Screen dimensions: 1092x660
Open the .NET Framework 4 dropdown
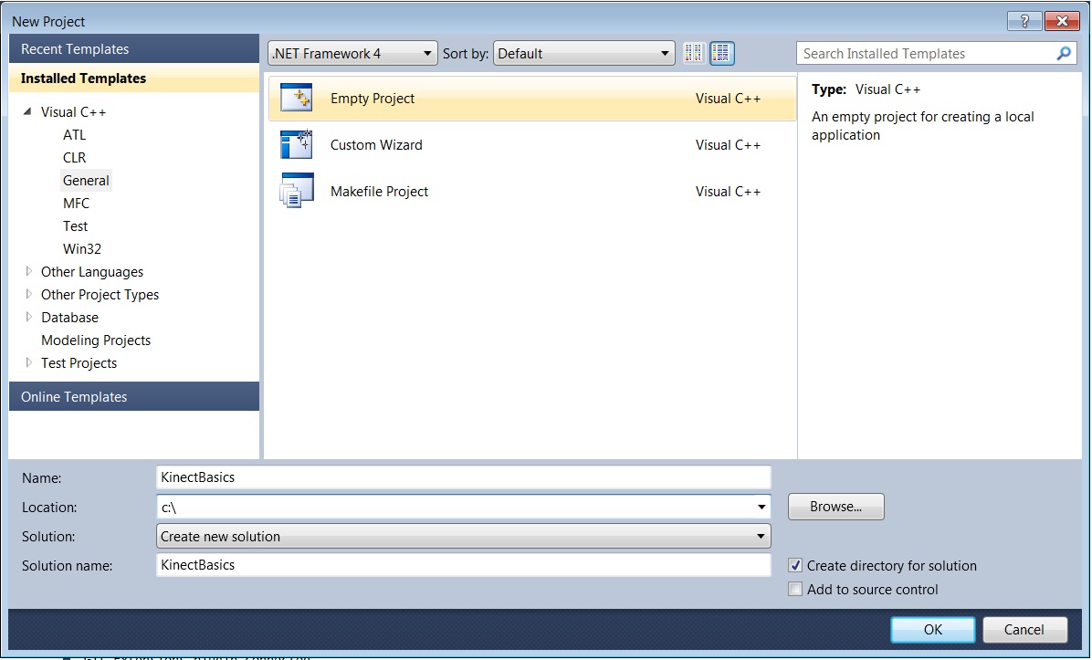[352, 54]
